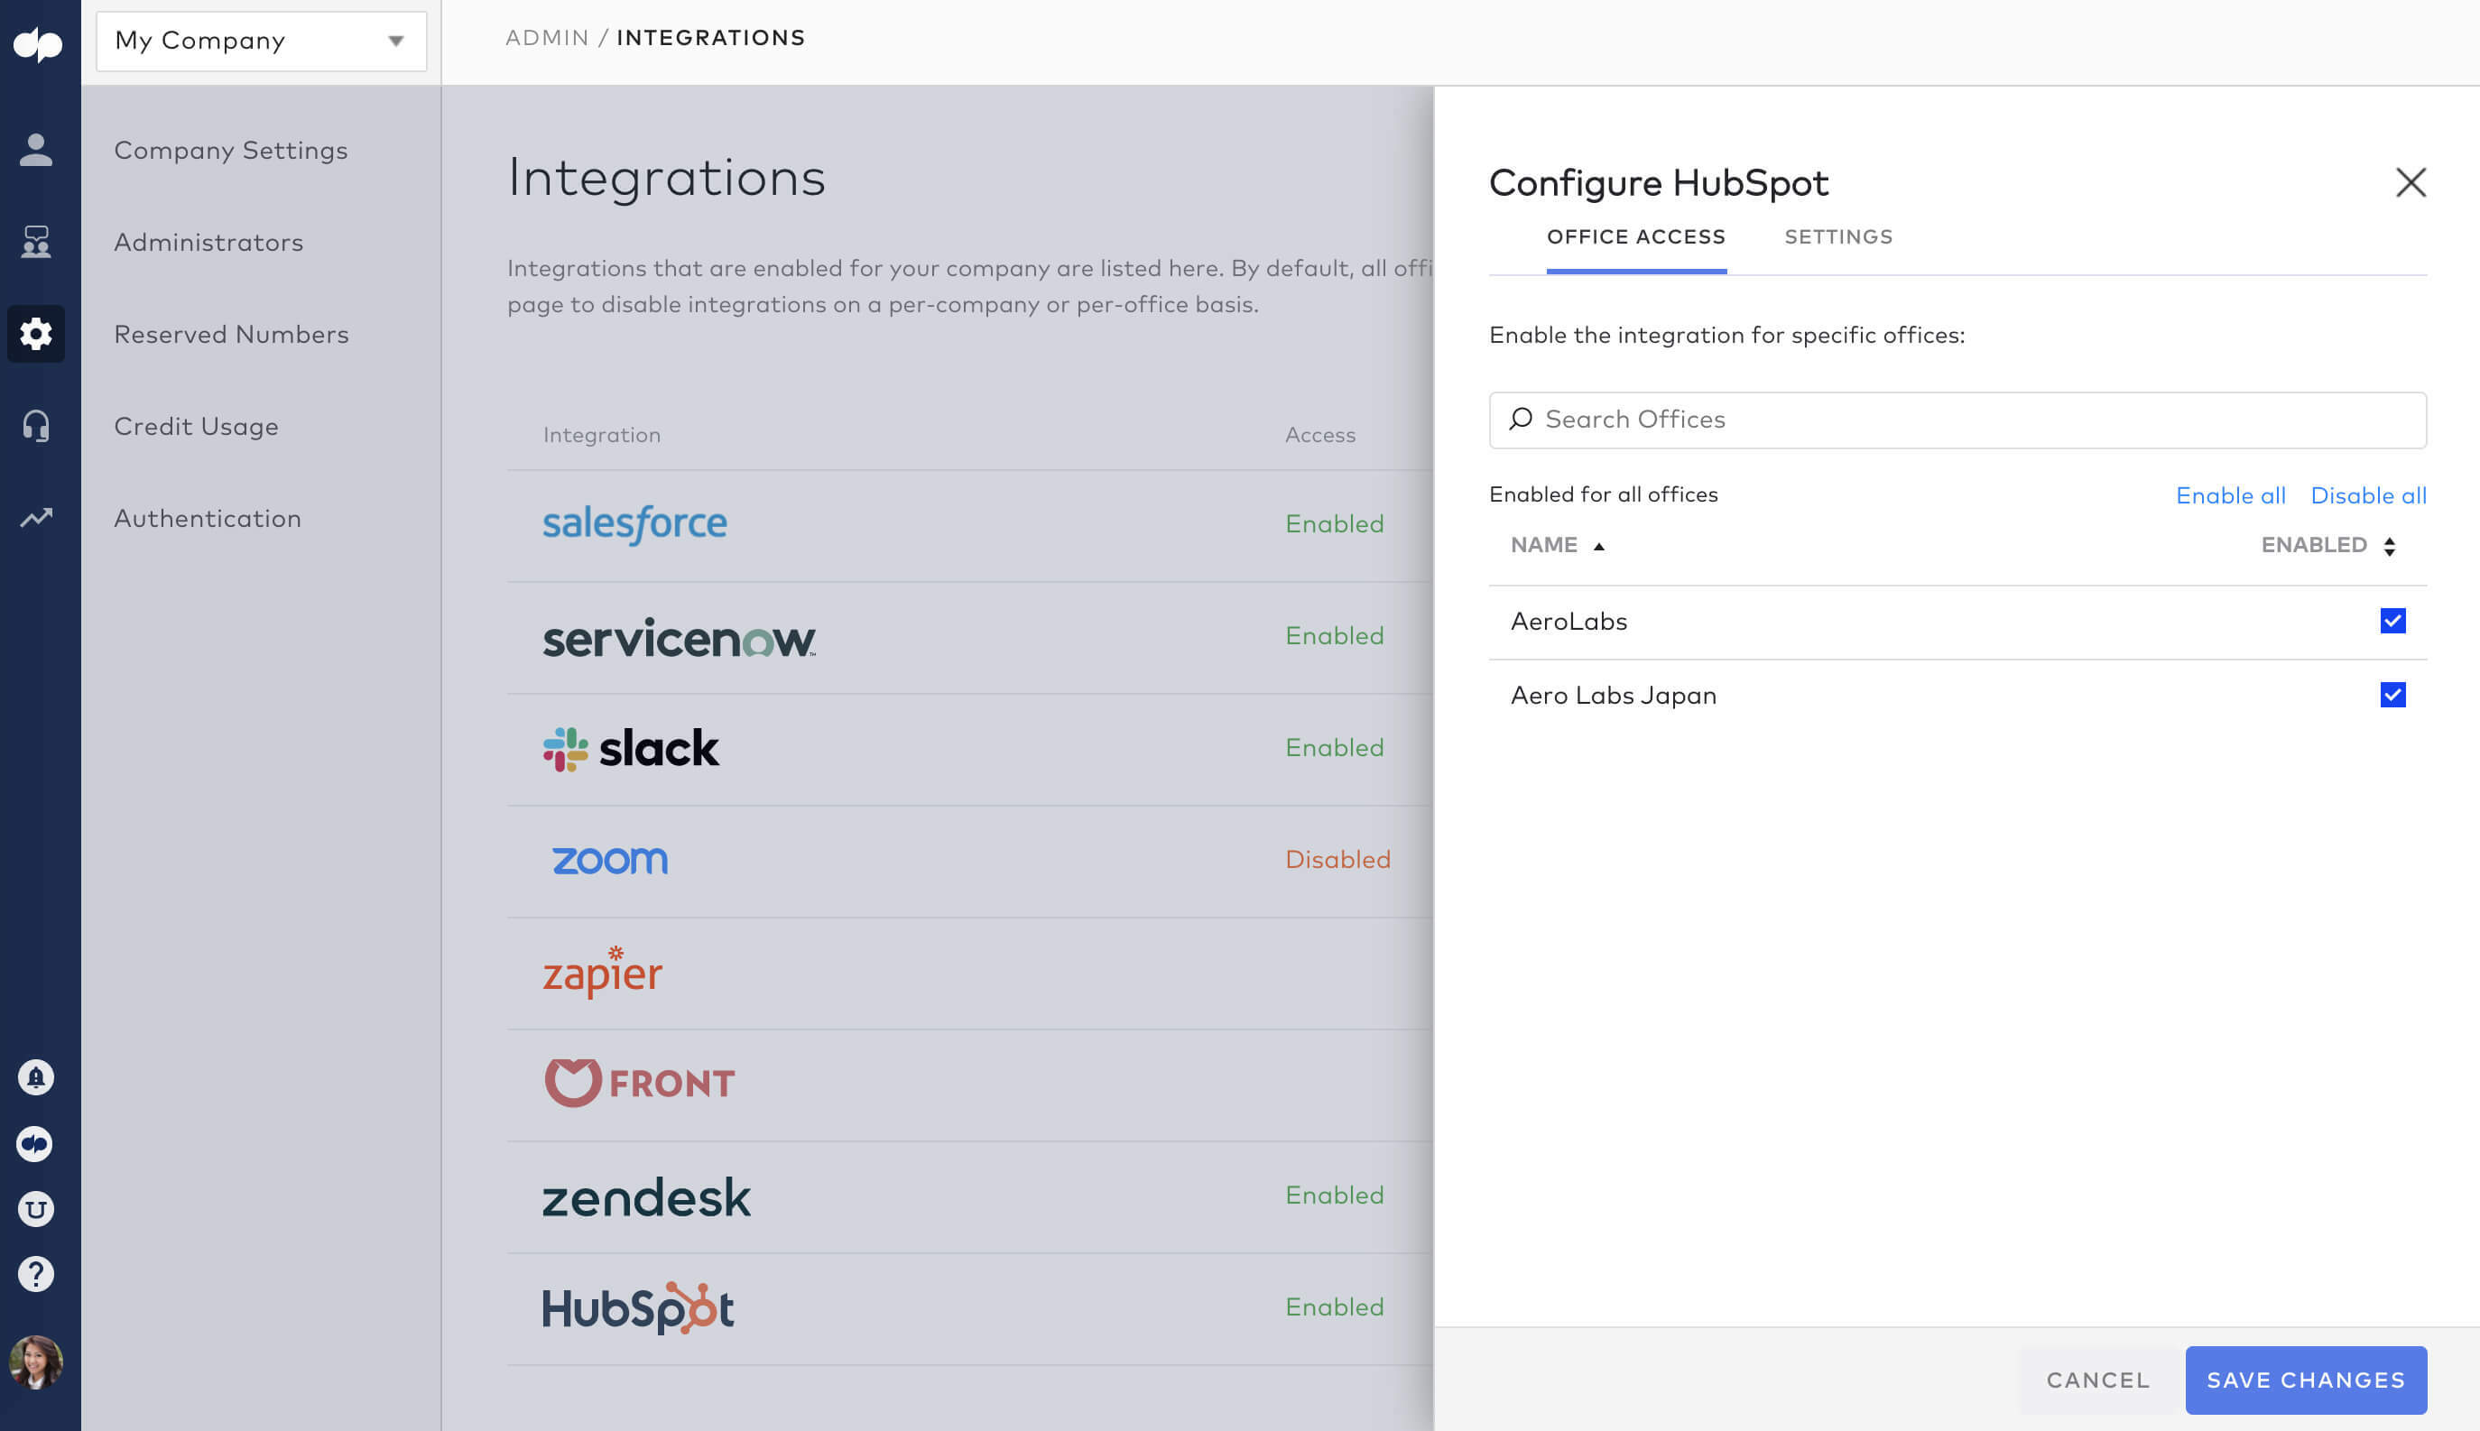Select the ServiceNow integration logo
Viewport: 2480px width, 1431px height.
pos(680,638)
